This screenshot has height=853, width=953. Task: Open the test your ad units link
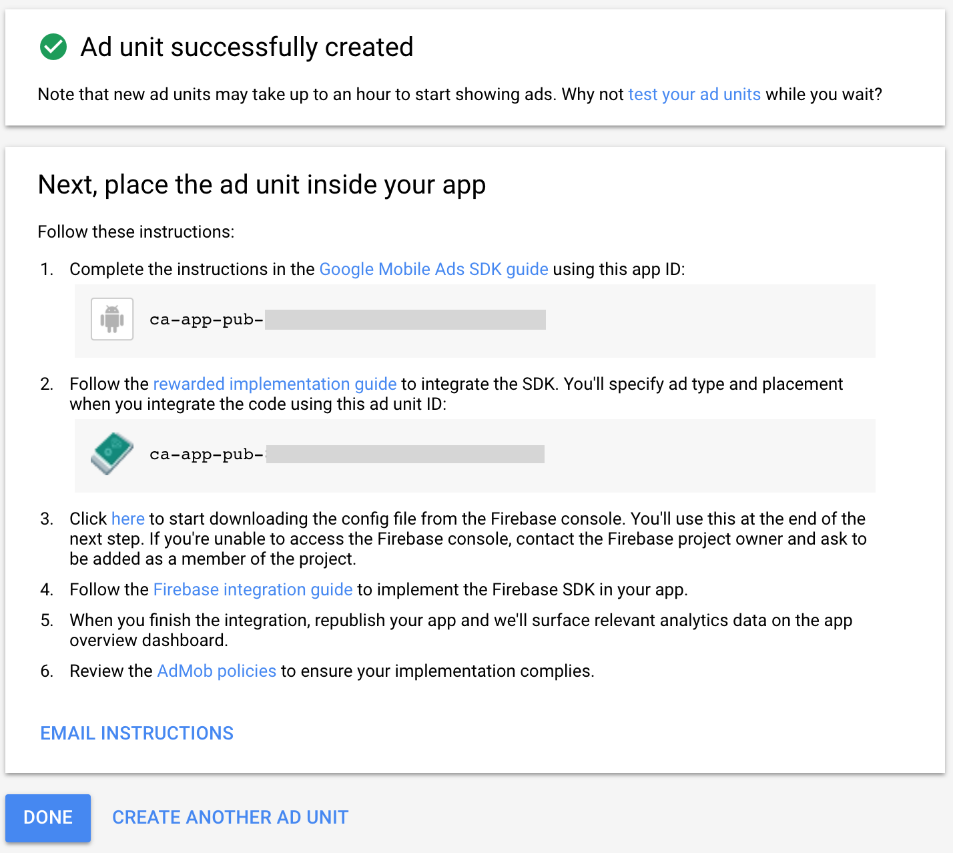[x=694, y=95]
